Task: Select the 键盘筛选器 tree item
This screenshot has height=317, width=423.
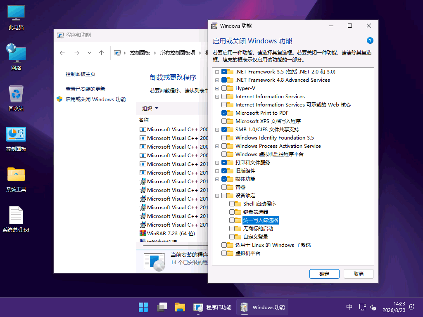Action: (255, 212)
